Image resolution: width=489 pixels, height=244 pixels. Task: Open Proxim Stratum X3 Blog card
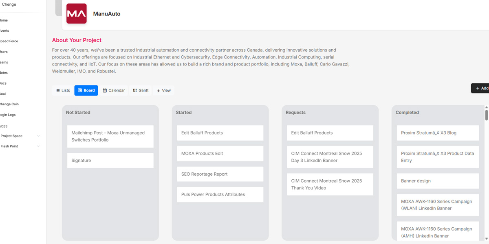[x=438, y=133]
